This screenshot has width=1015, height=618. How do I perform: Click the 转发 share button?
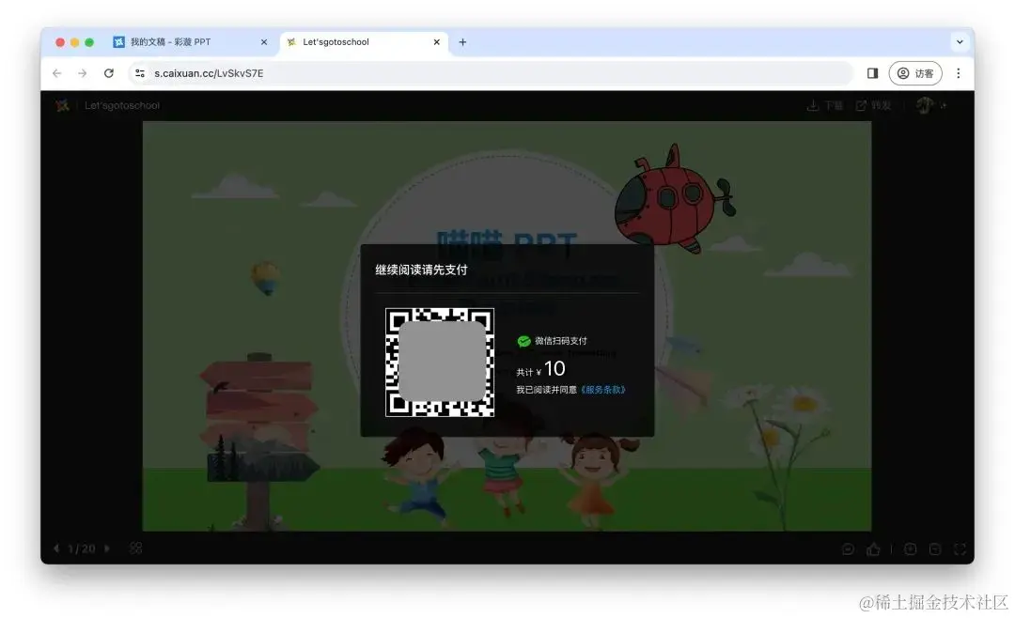coord(874,105)
